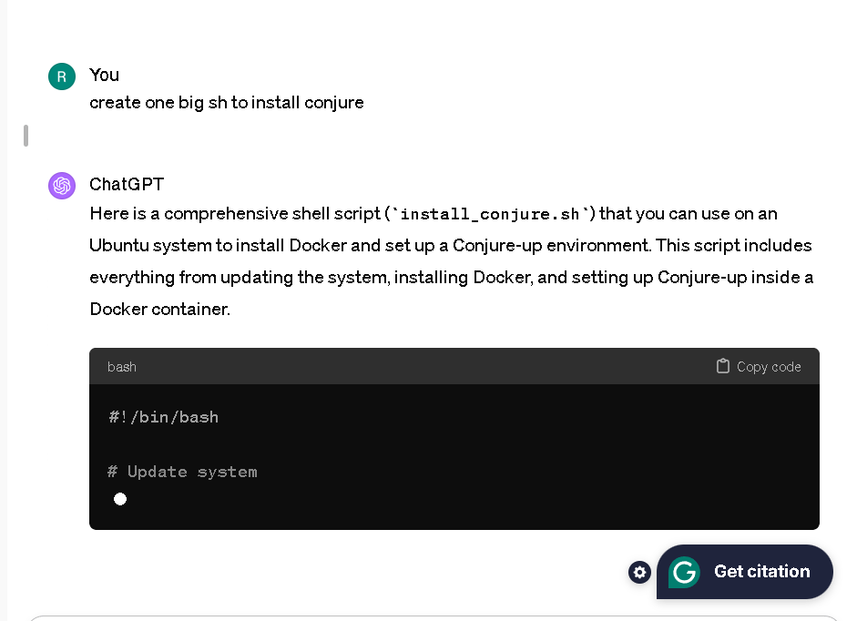Viewport: 857px width, 621px height.
Task: Click the gray scrollbar handle at left edge
Action: tap(26, 136)
